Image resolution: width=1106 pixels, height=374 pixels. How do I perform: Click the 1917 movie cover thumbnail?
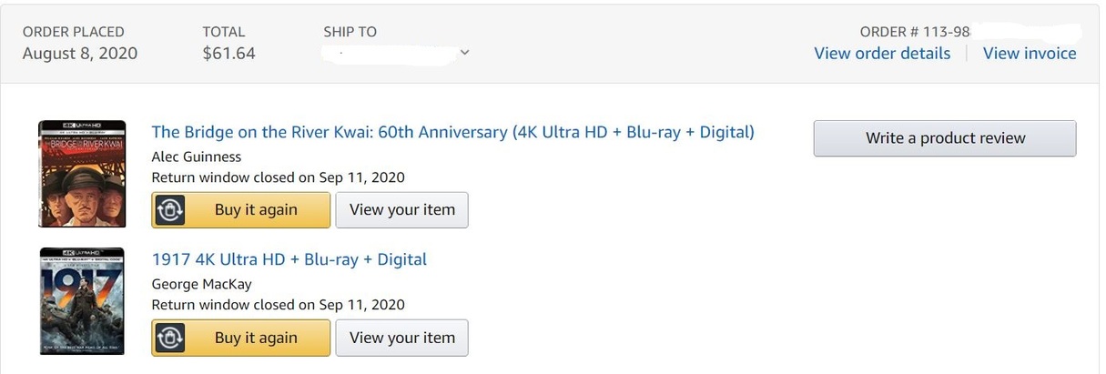(81, 300)
